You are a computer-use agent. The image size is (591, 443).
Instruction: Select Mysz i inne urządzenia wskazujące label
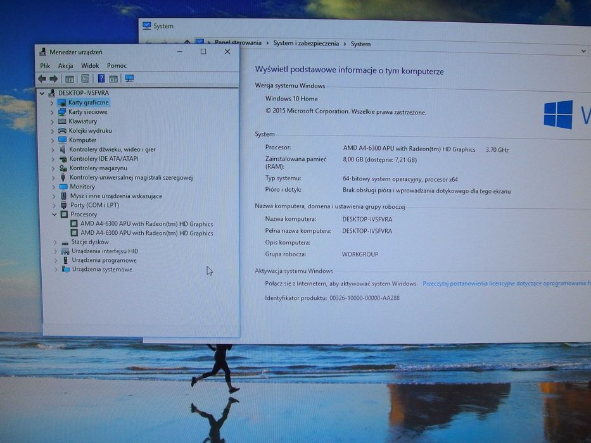116,196
